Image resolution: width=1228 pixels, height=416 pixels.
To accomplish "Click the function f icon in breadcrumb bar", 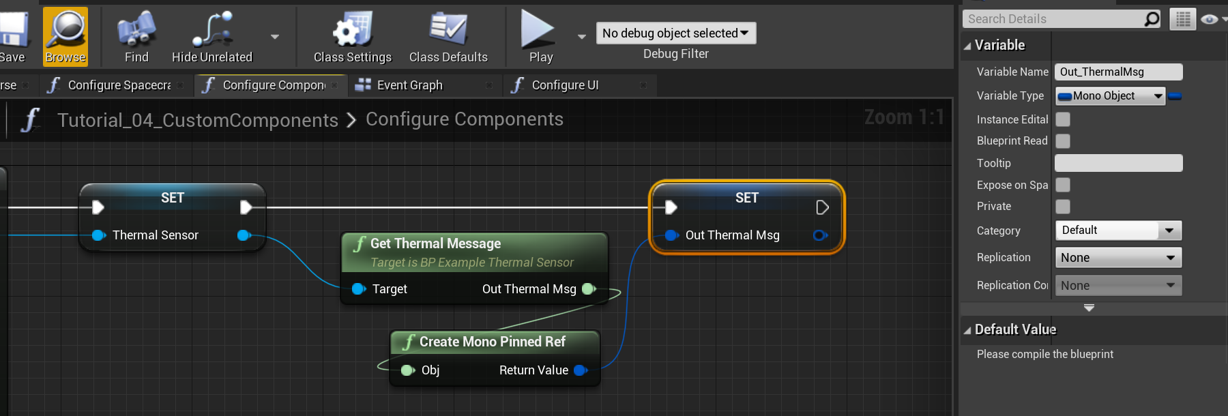I will pyautogui.click(x=29, y=120).
